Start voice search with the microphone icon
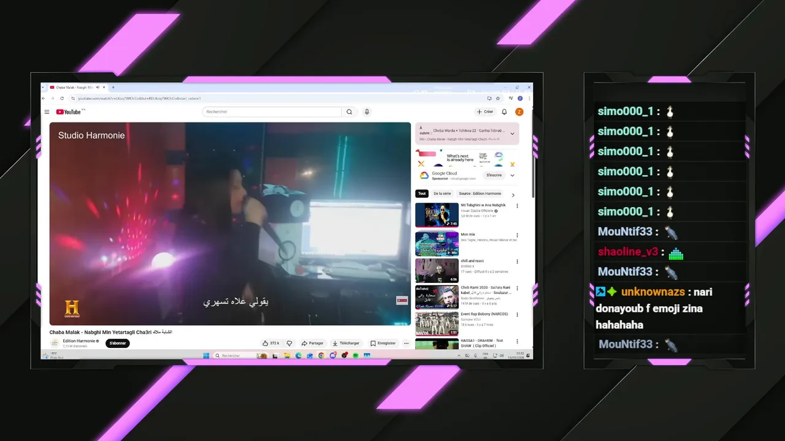Image resolution: width=785 pixels, height=441 pixels. tap(367, 112)
